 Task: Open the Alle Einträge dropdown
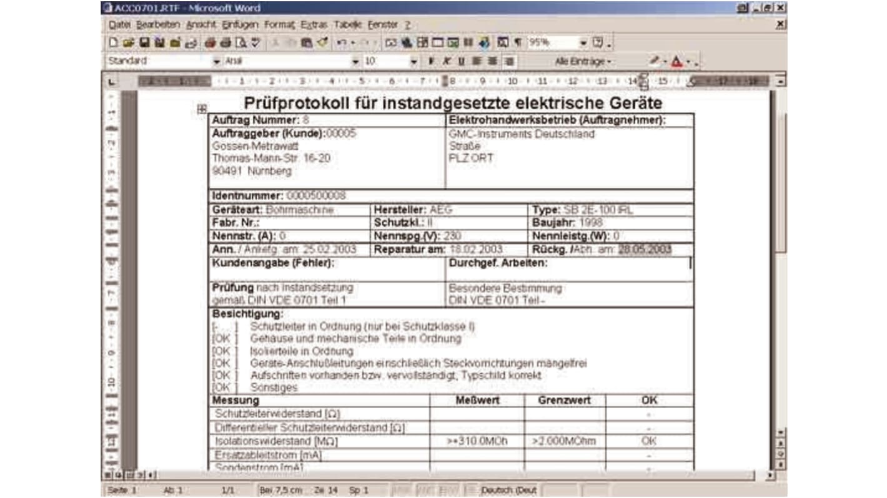tap(583, 61)
